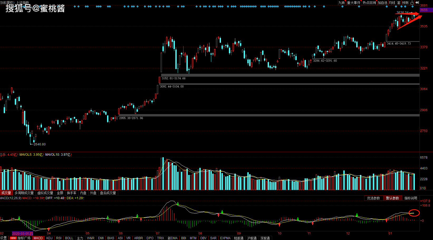Click the 2646.80 low price marker

(x=40, y=144)
